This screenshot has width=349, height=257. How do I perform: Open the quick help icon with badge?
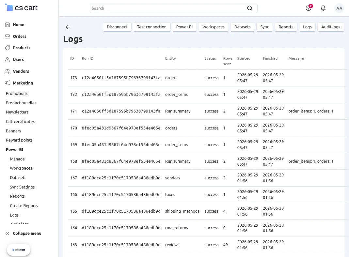click(309, 8)
